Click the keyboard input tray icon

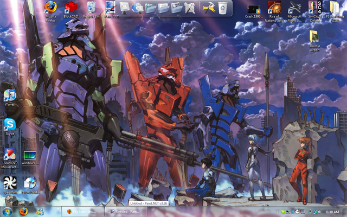point(268,212)
